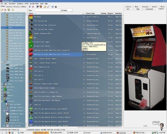Click the game list horizontal scrollbar
167x134 pixels.
point(75,127)
